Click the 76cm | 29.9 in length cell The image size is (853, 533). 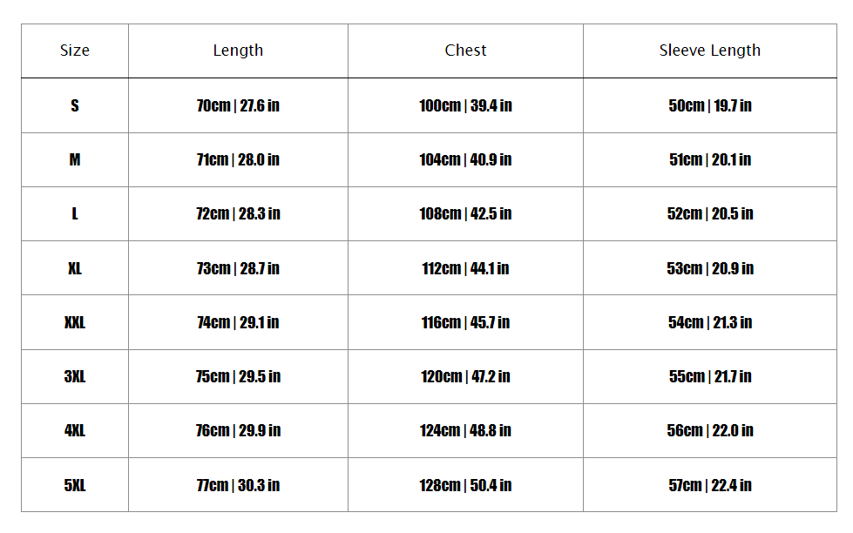[238, 430]
